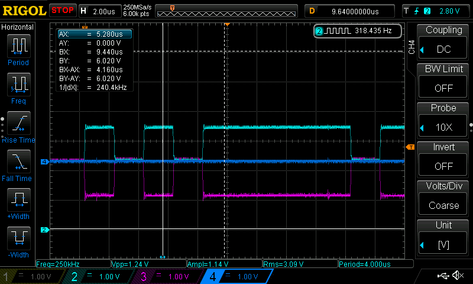Click the 6.00k pts memory depth text
473x284 pixels.
tap(136, 14)
